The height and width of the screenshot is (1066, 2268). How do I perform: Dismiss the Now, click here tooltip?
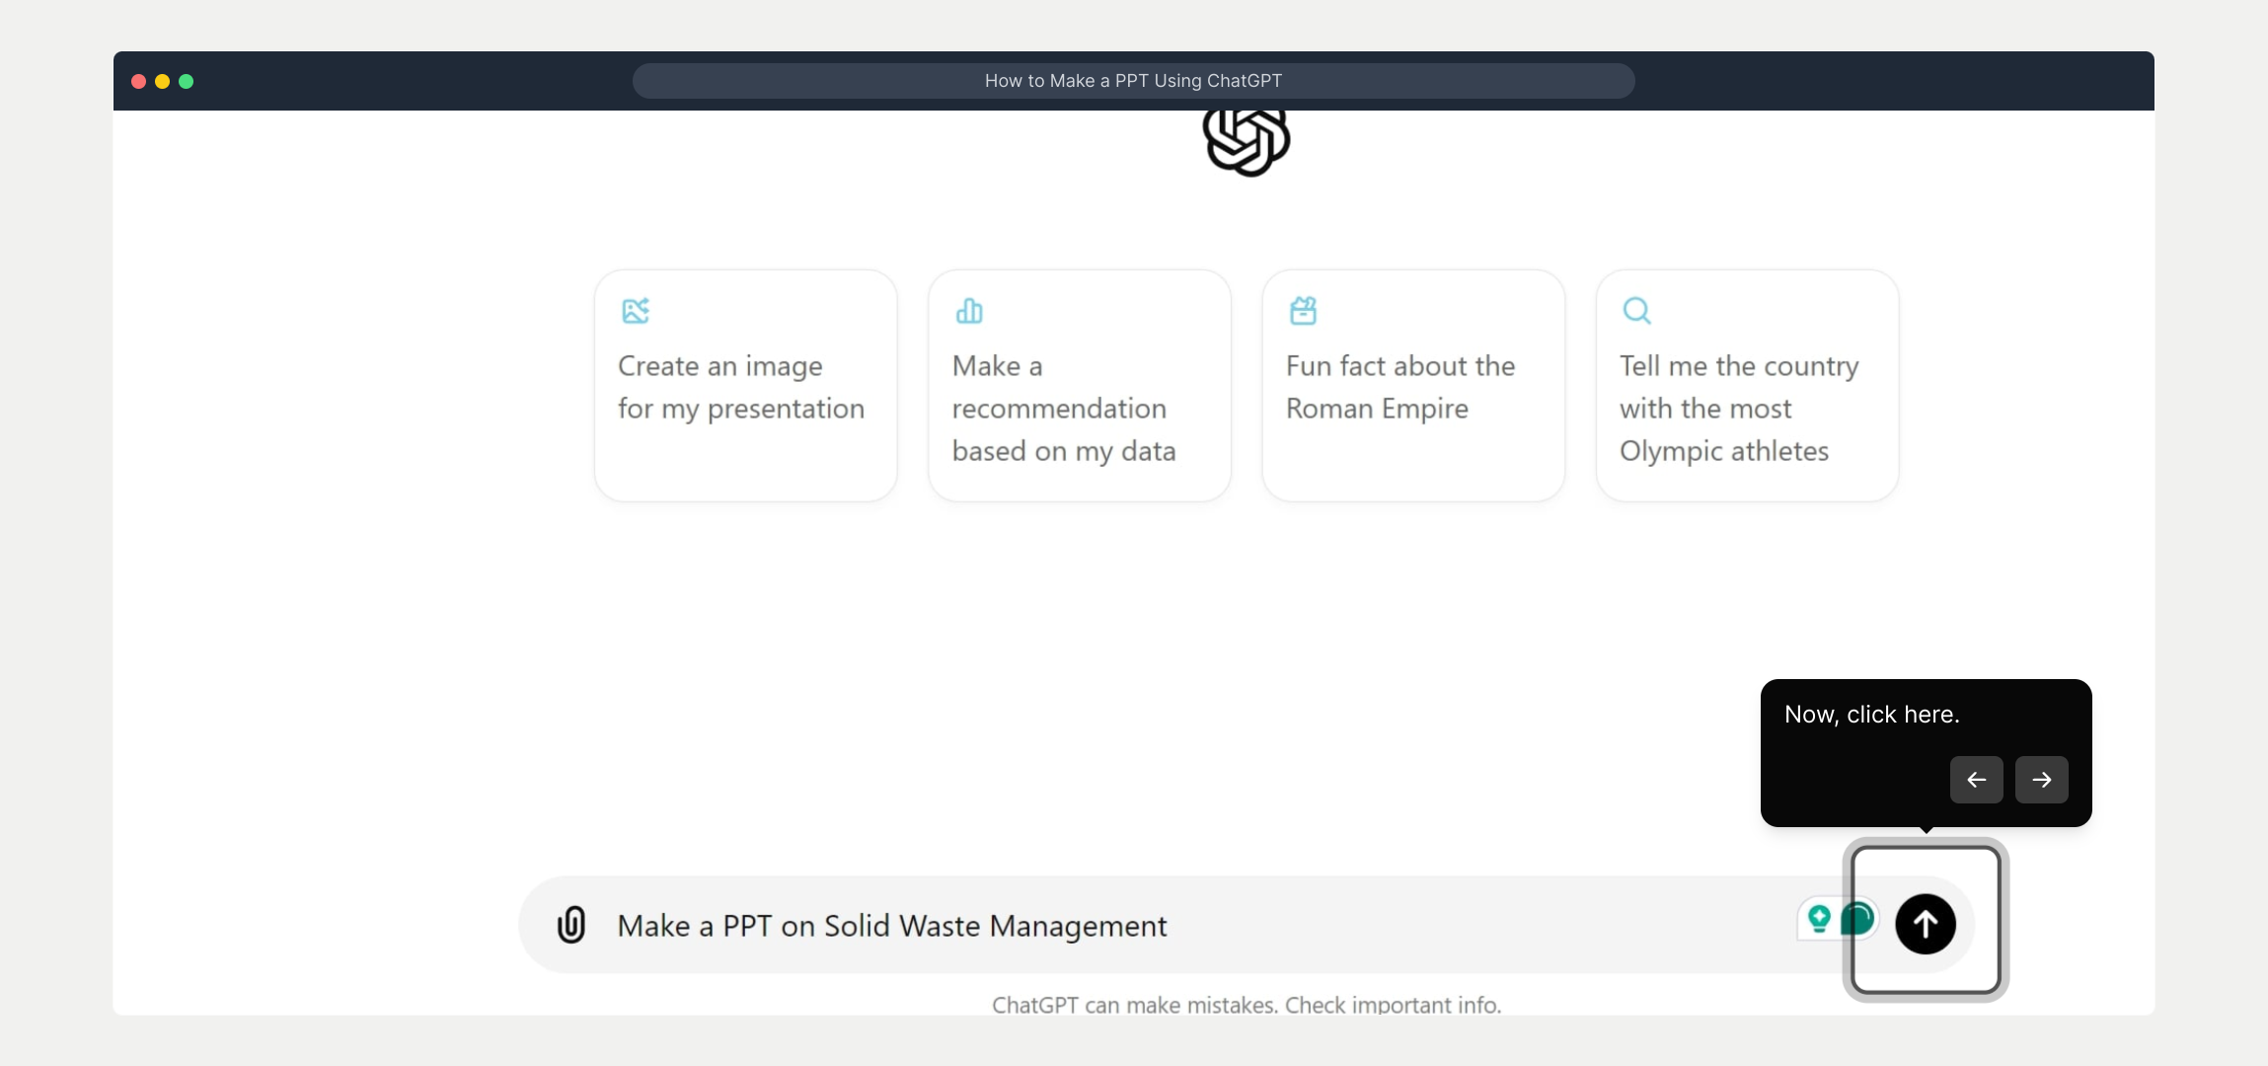coord(1868,714)
